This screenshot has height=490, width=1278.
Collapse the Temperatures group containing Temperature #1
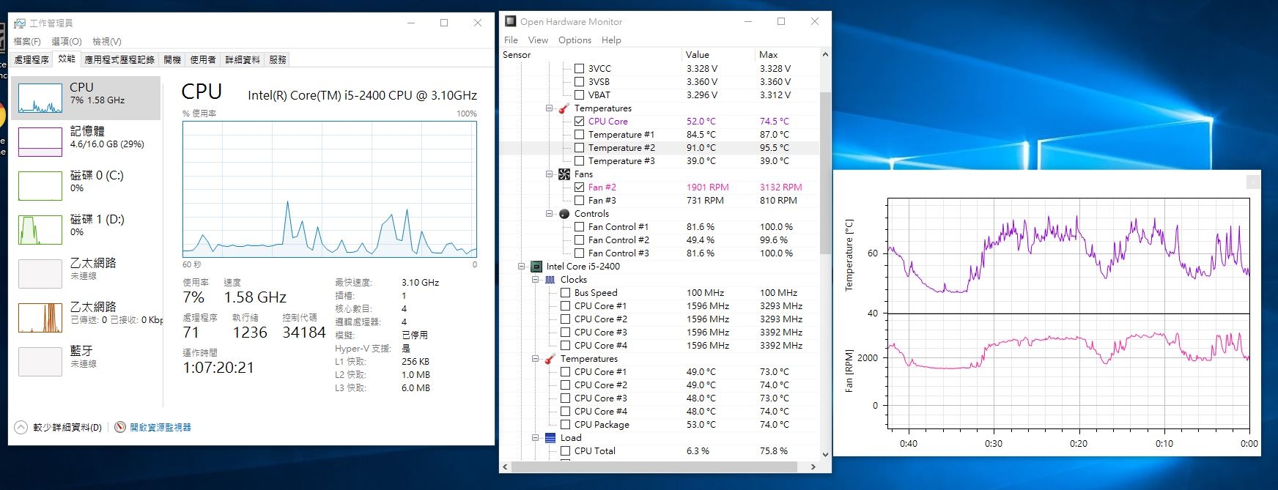pyautogui.click(x=549, y=108)
